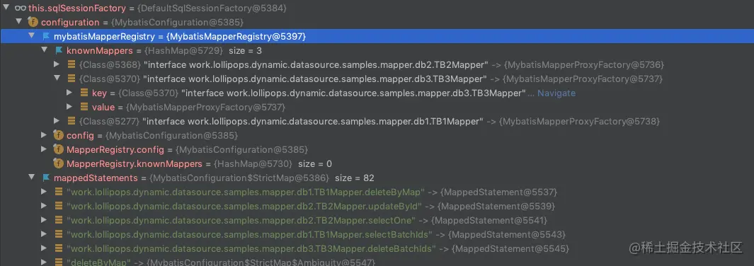Select the mappedStatements size = 82 row

377,178
